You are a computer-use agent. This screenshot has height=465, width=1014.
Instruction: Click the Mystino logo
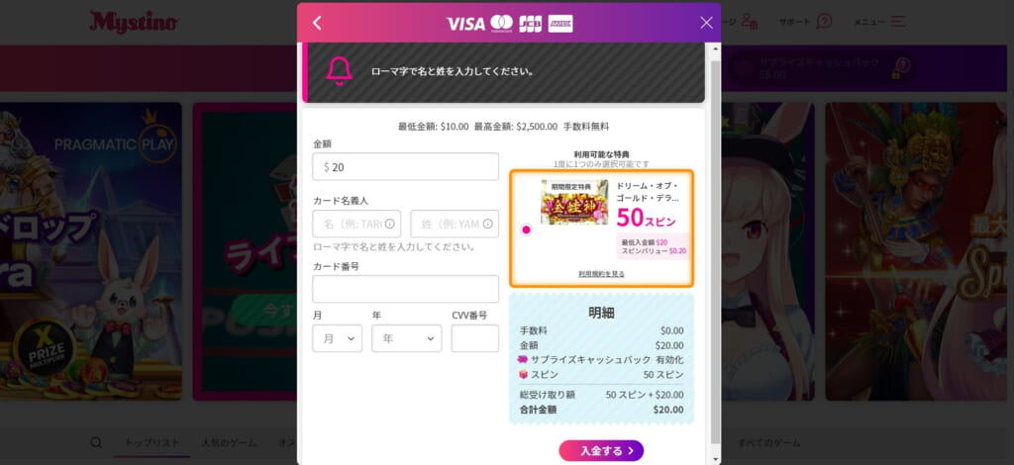click(134, 22)
